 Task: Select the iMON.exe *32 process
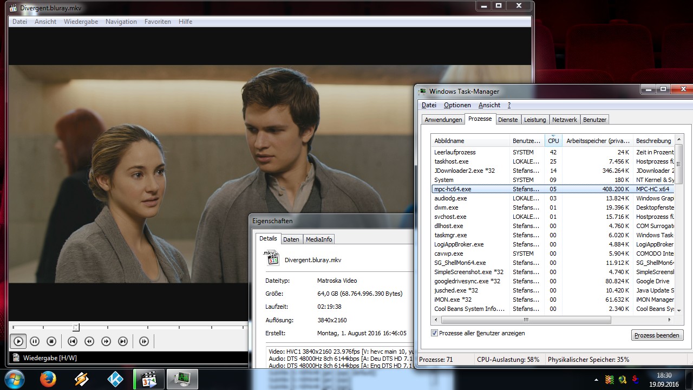[553, 300]
